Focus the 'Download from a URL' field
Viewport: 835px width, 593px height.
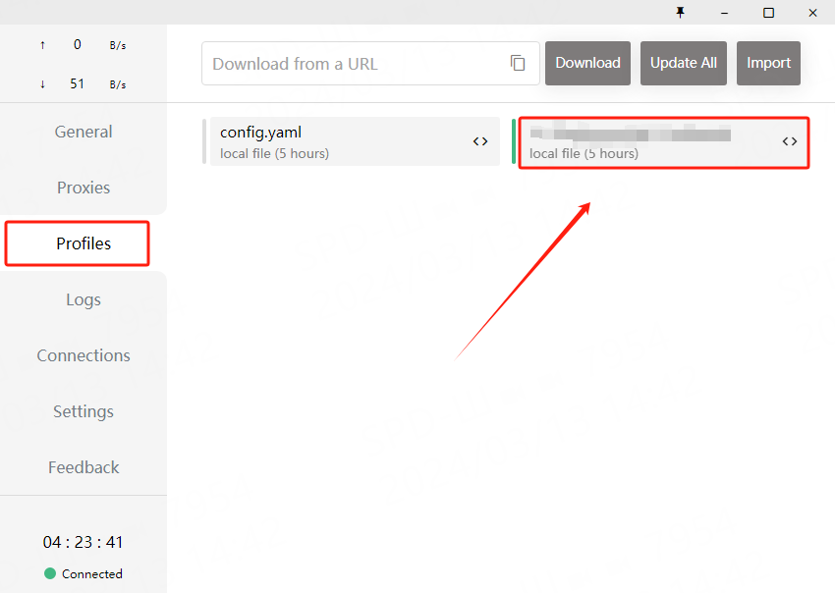354,64
